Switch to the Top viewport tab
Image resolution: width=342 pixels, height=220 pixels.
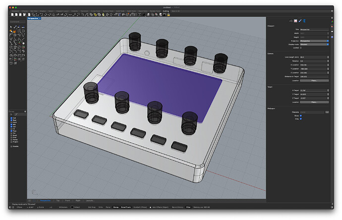58,201
